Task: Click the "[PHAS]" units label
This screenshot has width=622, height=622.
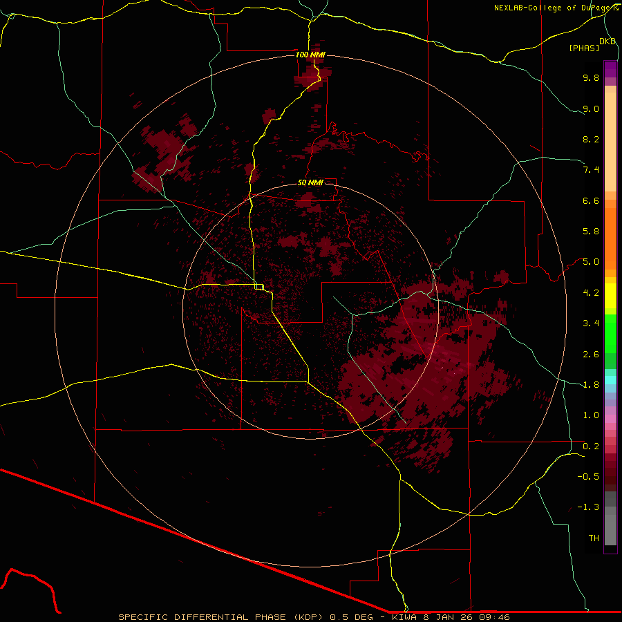Action: (584, 48)
